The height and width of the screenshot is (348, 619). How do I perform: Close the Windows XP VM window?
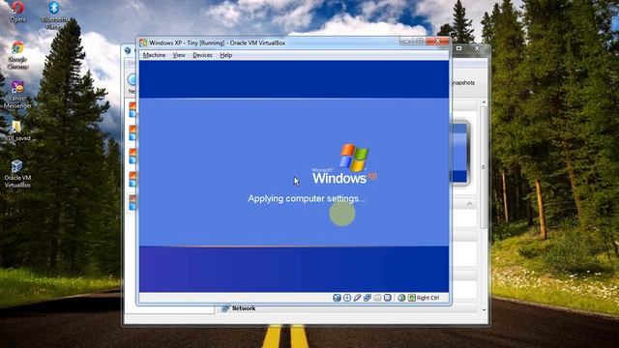438,41
